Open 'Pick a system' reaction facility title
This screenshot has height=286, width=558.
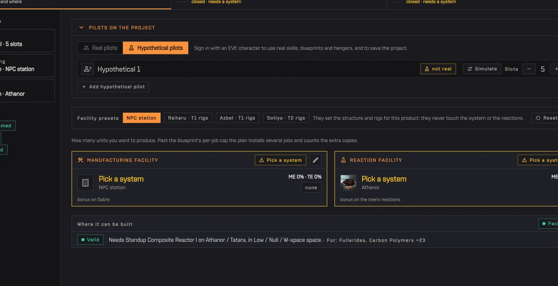(384, 179)
